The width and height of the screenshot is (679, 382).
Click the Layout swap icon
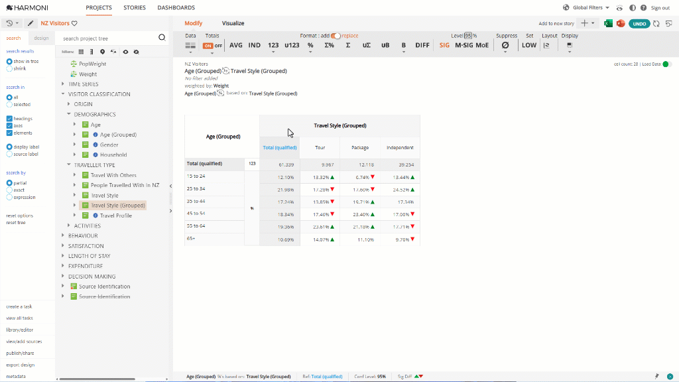(x=546, y=45)
